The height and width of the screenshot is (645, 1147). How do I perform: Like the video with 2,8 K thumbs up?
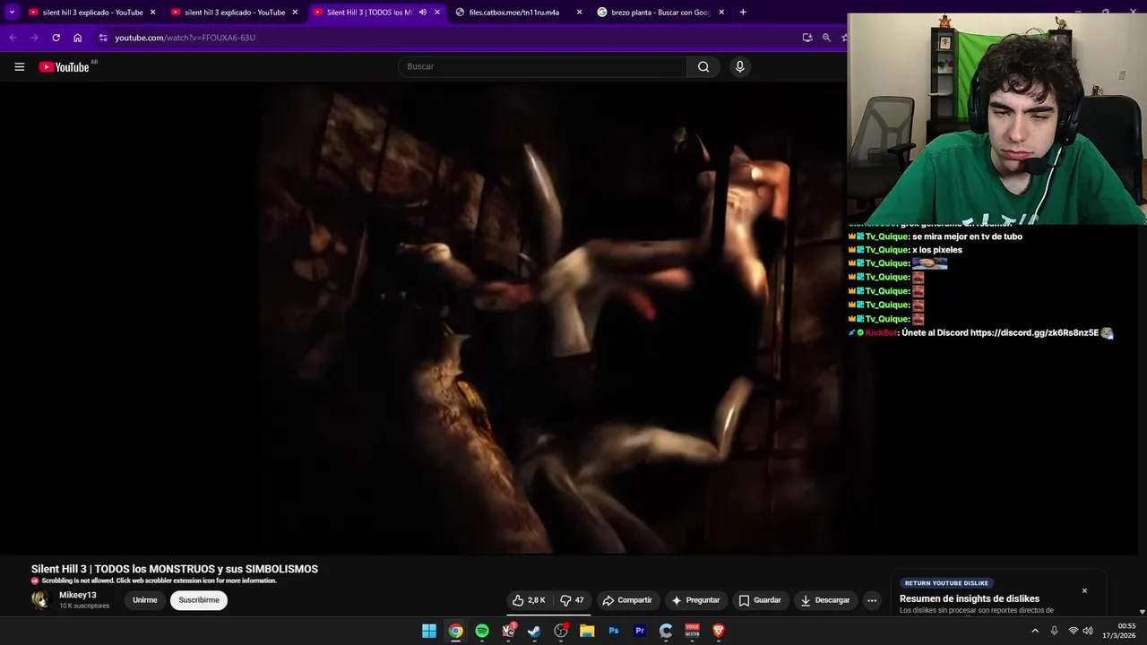pyautogui.click(x=529, y=600)
